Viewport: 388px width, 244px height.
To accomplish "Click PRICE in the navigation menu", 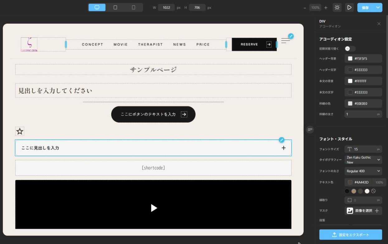I will click(203, 45).
